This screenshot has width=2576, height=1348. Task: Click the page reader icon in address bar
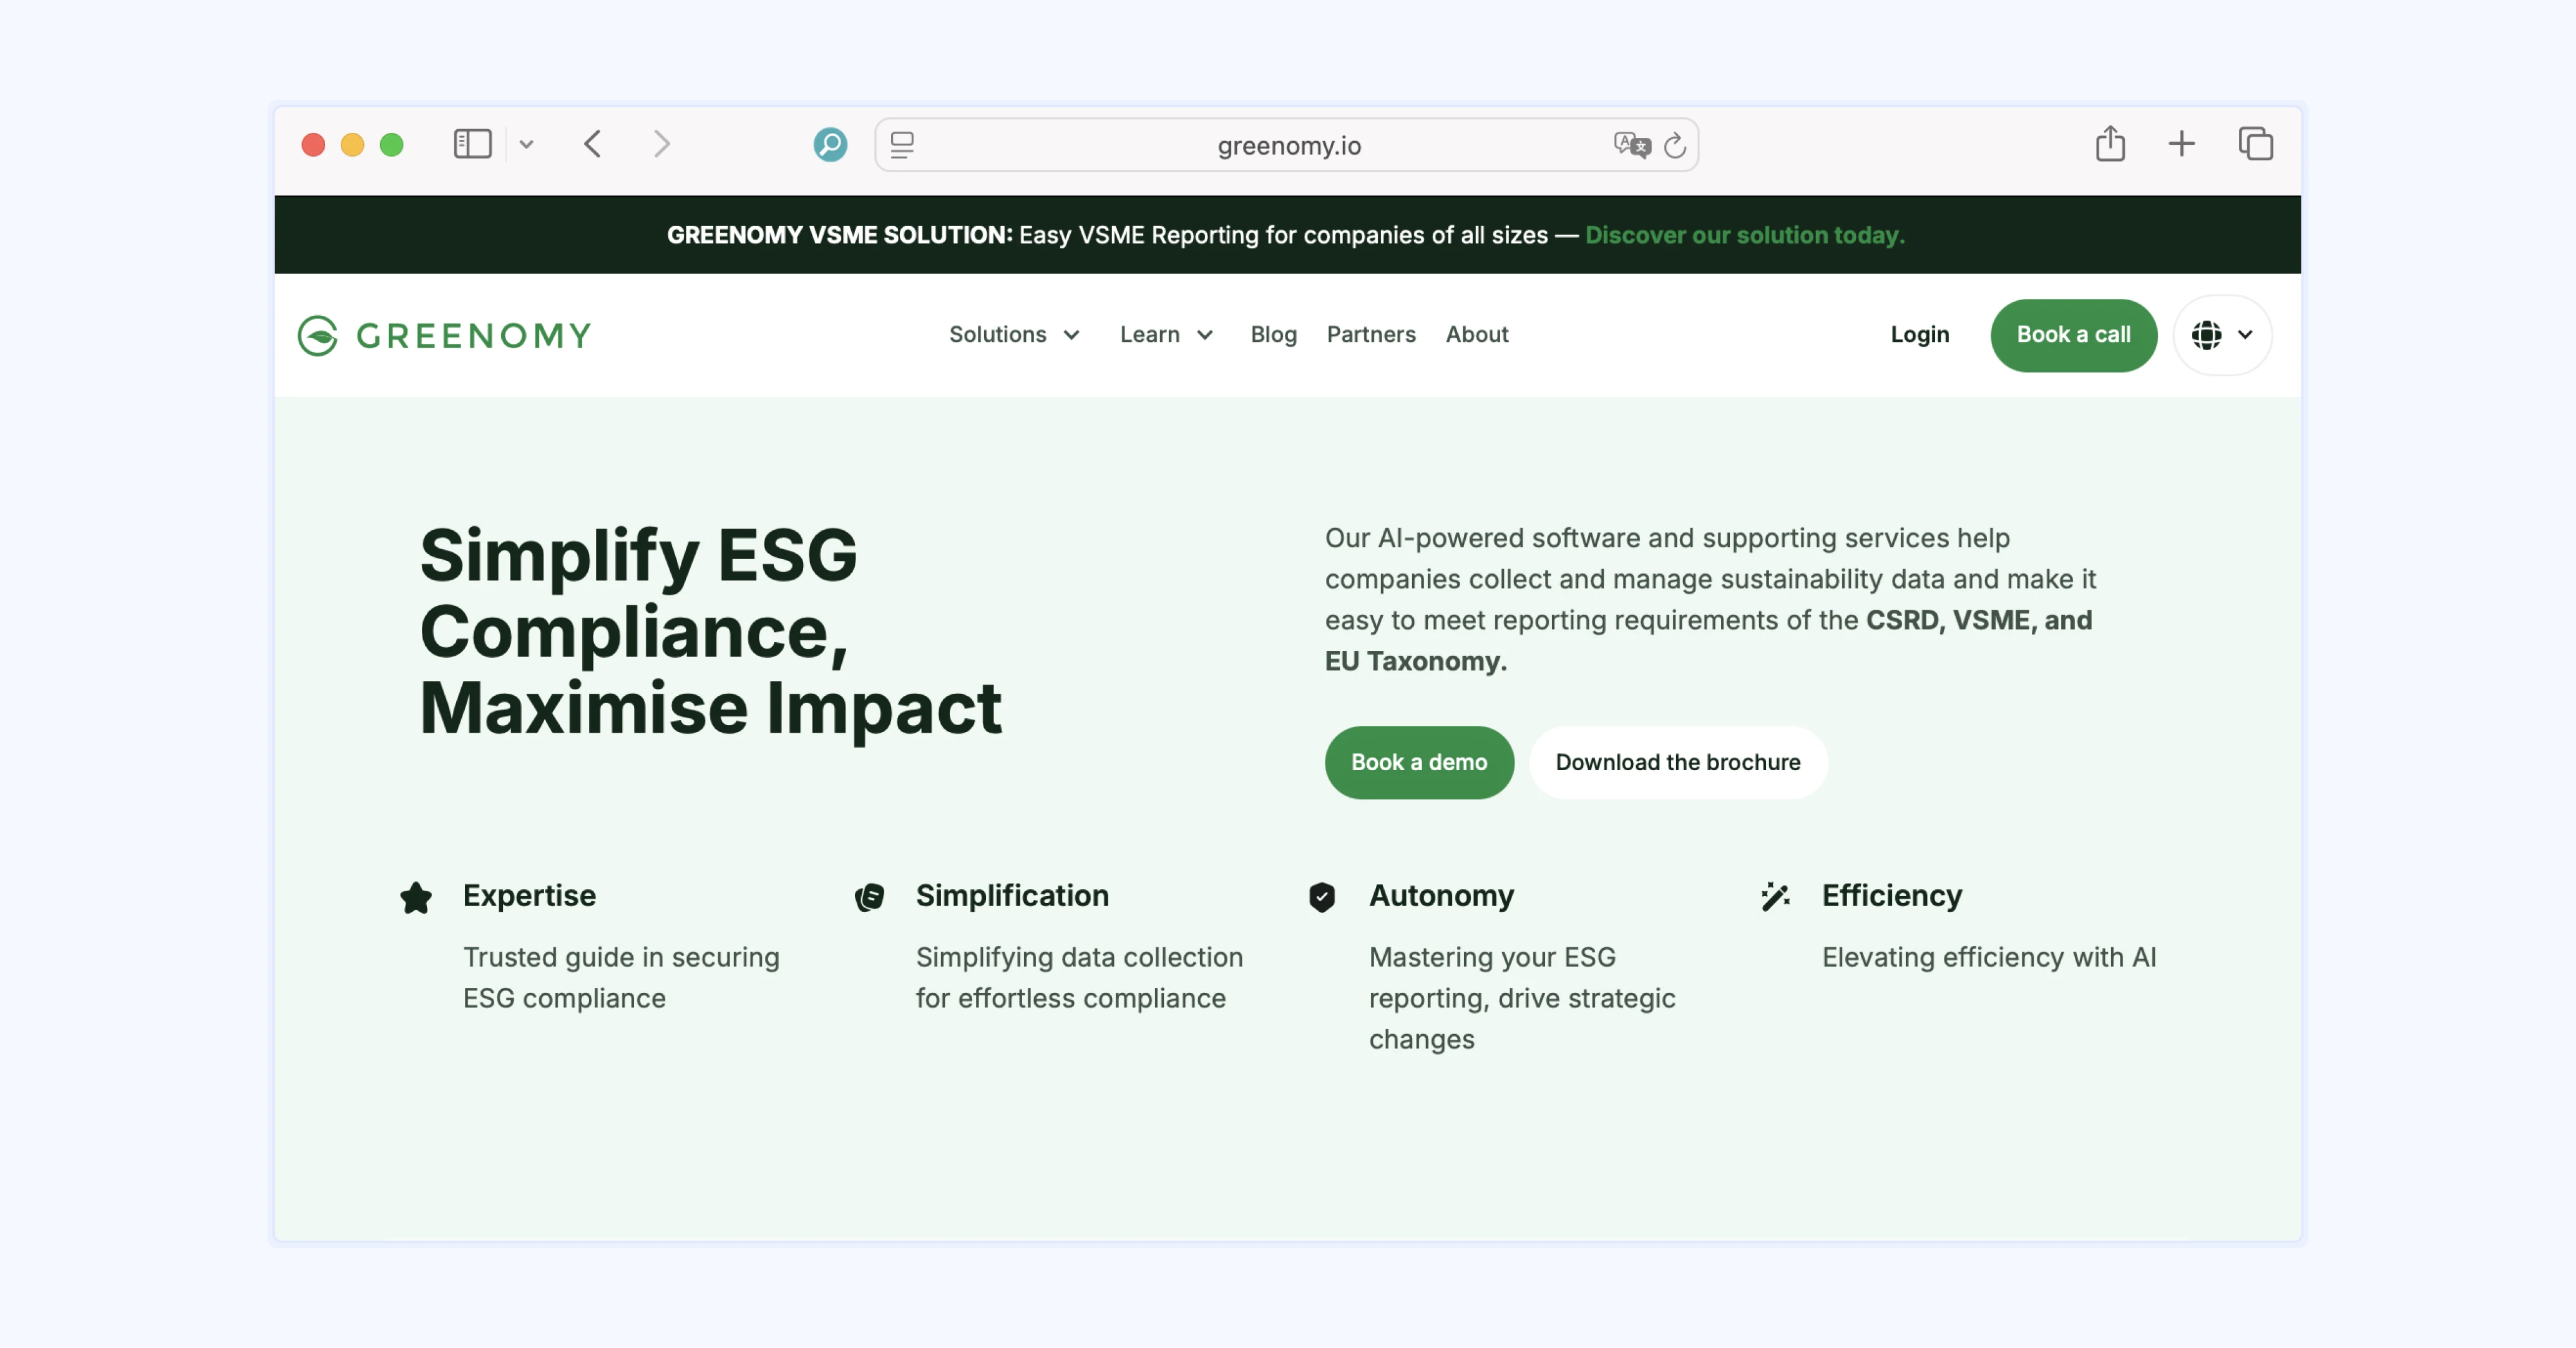(902, 145)
